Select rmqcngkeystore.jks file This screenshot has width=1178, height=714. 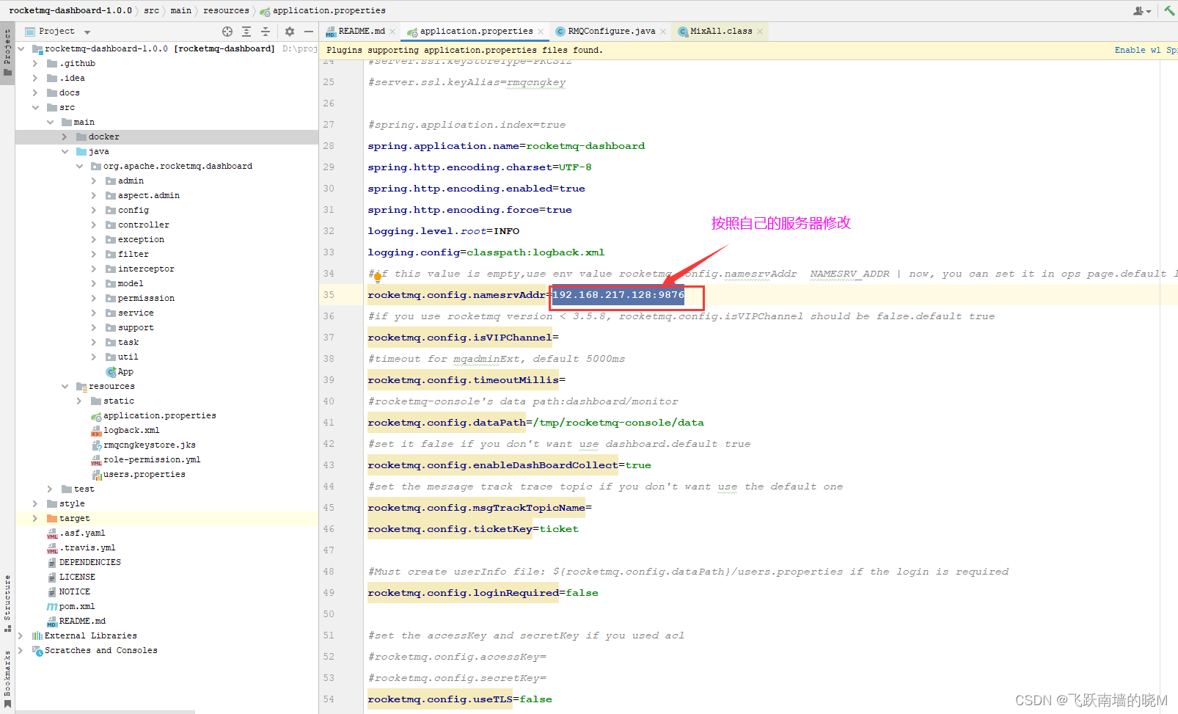point(149,445)
